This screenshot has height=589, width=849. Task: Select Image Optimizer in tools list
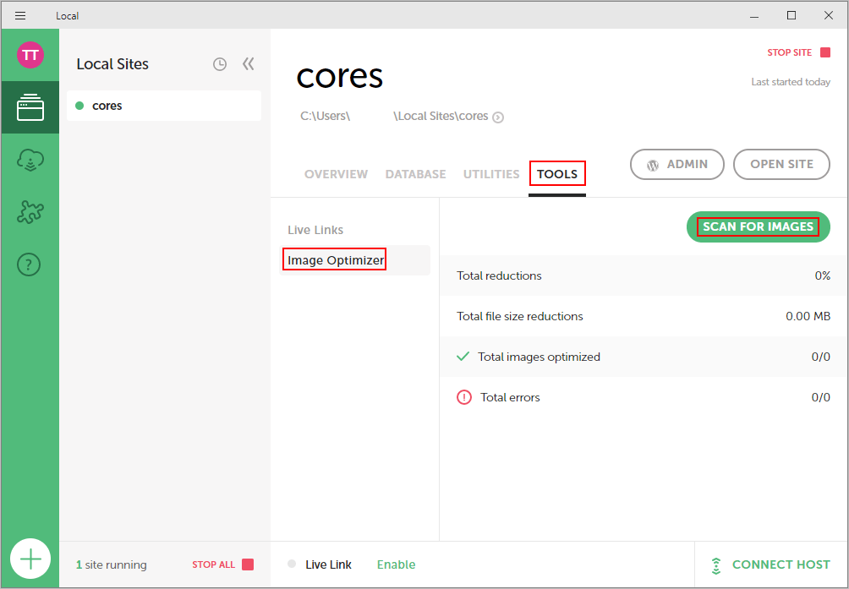point(354,260)
